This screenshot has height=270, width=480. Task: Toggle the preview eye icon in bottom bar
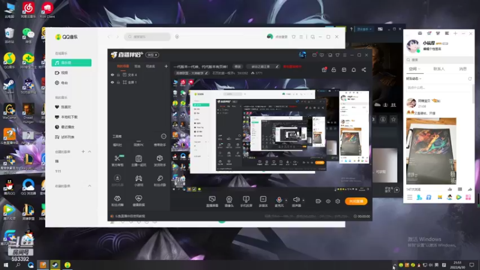click(328, 201)
